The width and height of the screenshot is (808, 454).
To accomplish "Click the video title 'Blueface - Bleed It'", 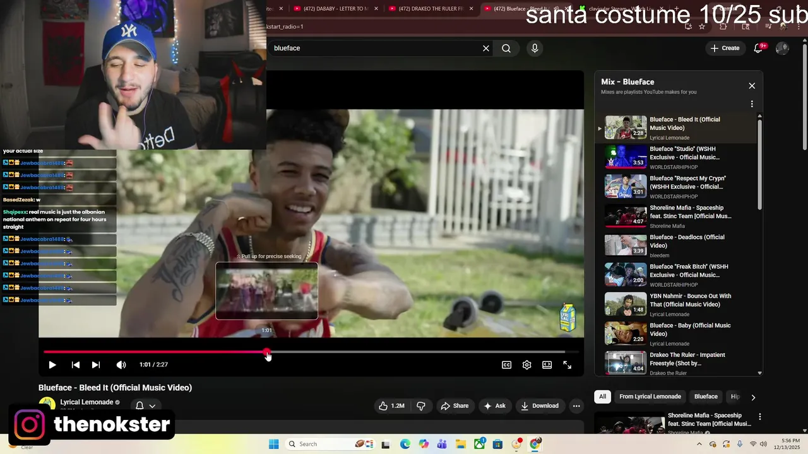I will point(115,388).
